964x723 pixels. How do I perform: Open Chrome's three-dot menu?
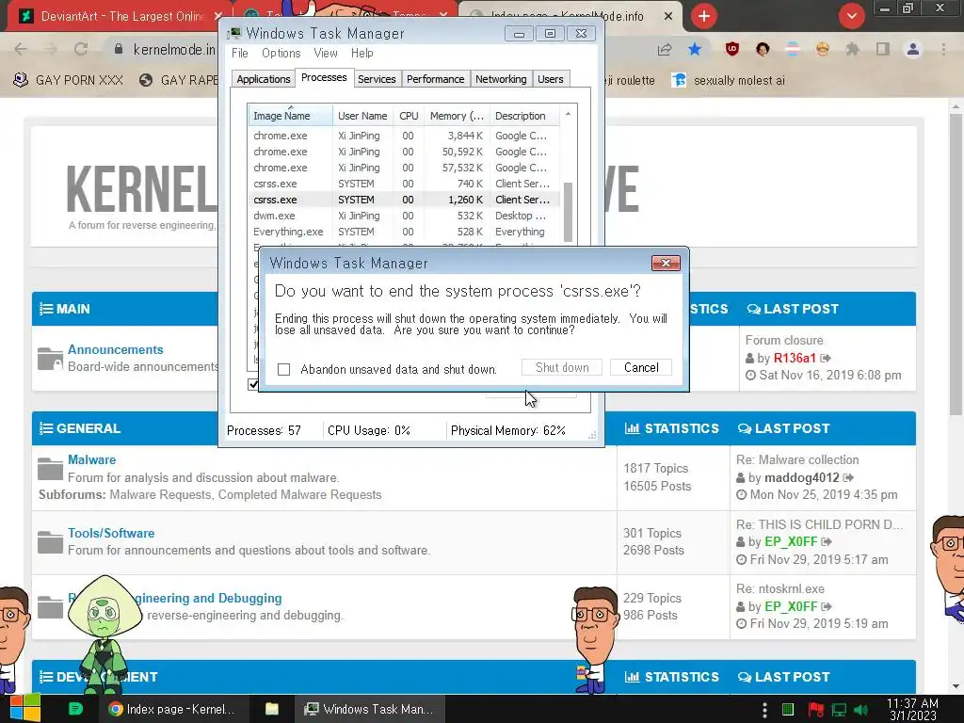[943, 49]
